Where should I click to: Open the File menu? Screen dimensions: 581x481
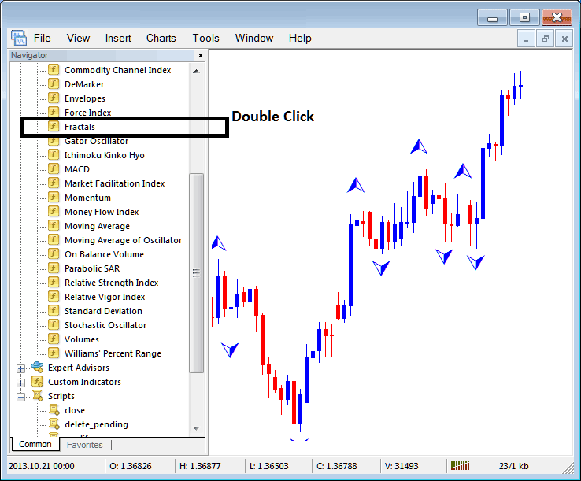point(43,38)
